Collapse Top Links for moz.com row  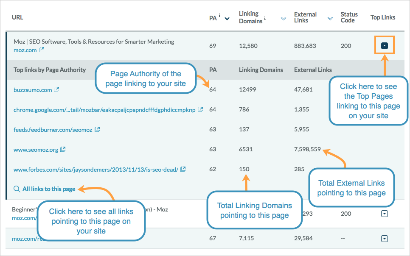(385, 46)
